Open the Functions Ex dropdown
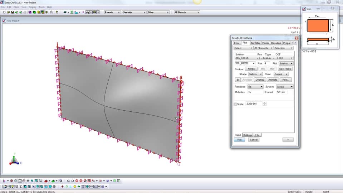 pyautogui.click(x=255, y=87)
